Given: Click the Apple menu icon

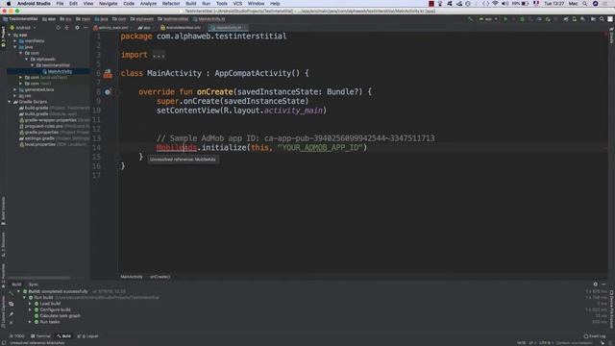Looking at the screenshot, I should click(x=9, y=4).
